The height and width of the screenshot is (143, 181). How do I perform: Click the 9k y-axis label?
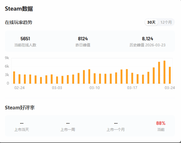pyautogui.click(x=7, y=58)
